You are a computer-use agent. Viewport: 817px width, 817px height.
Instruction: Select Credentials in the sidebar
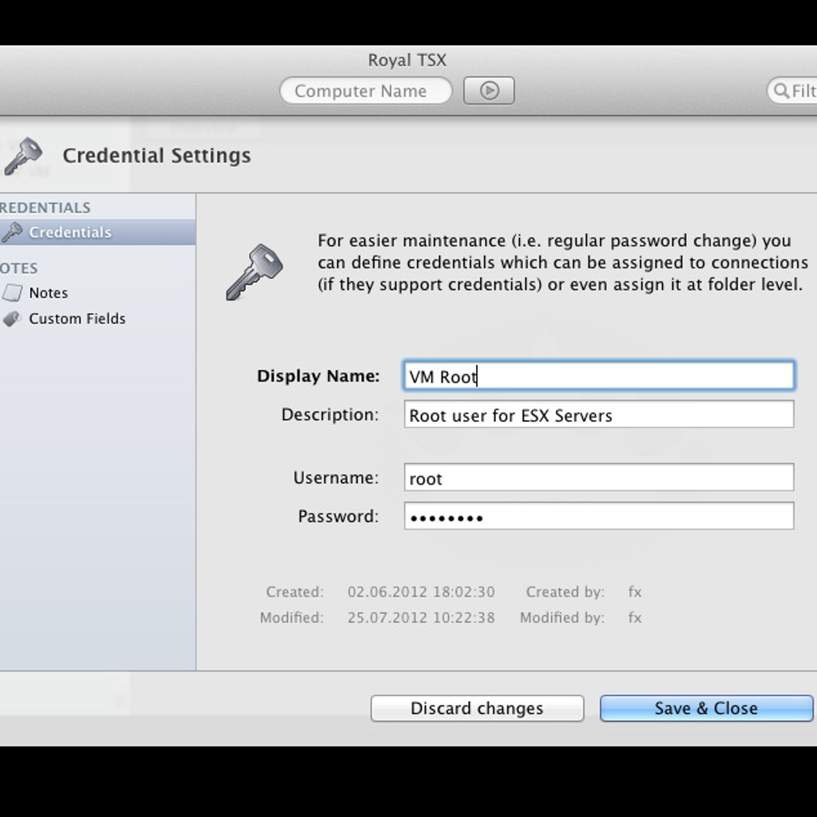(98, 232)
